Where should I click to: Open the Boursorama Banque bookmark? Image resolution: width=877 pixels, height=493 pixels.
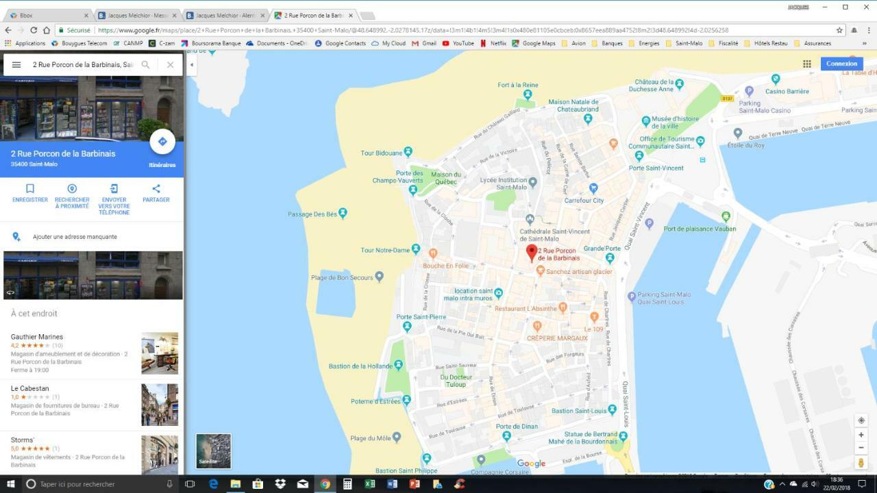click(x=210, y=43)
